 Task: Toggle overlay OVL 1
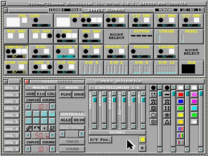[x=12, y=95]
